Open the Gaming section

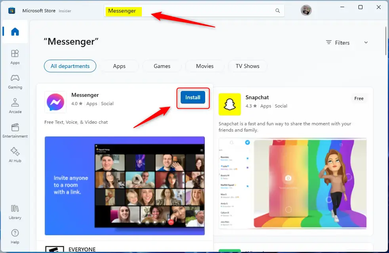(x=15, y=81)
